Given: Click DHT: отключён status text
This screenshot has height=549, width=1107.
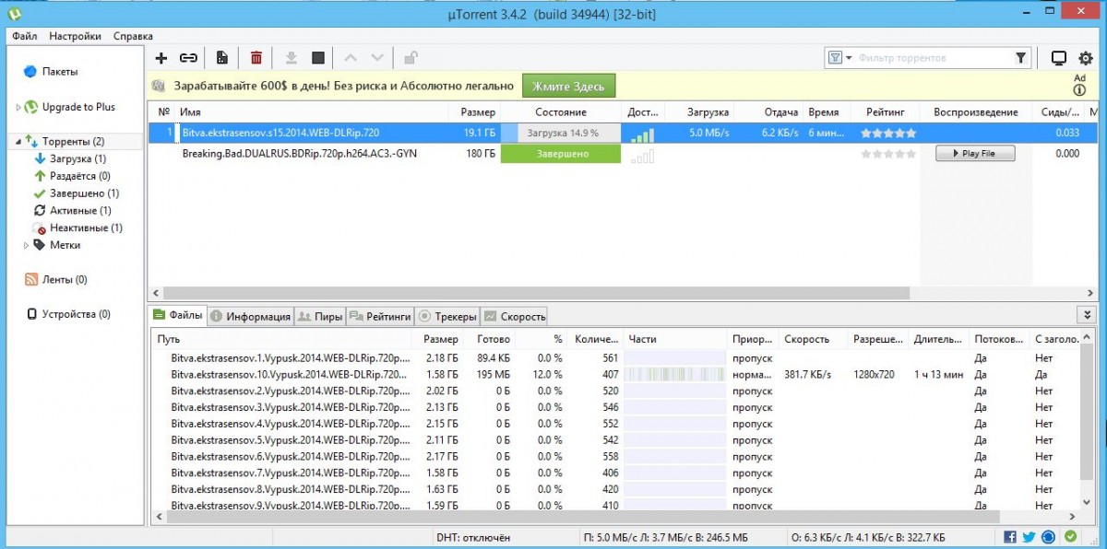Looking at the screenshot, I should point(473,537).
